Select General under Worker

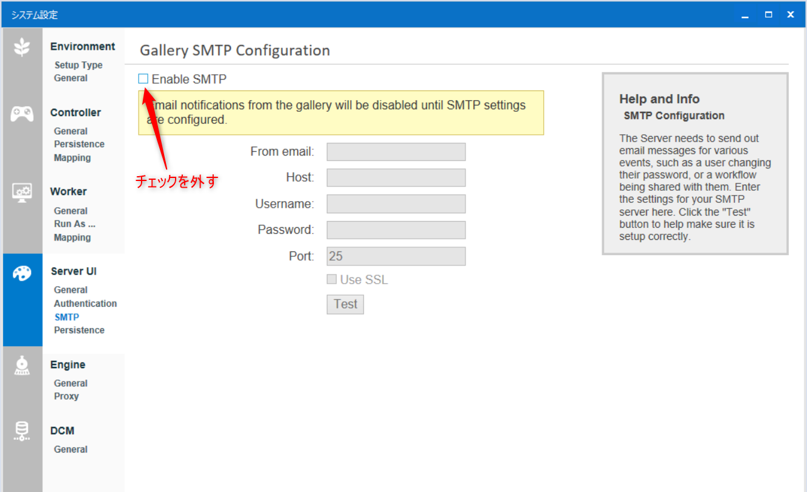(70, 211)
